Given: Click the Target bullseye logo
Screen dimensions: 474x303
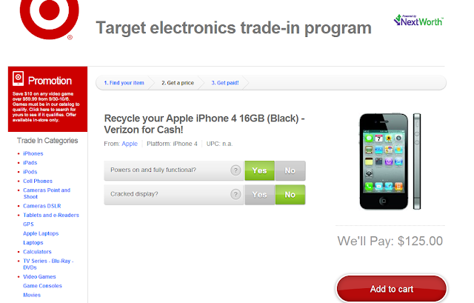Looking at the screenshot, I should pos(50,18).
